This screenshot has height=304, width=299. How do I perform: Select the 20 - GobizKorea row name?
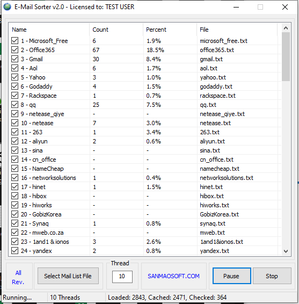pyautogui.click(x=41, y=214)
